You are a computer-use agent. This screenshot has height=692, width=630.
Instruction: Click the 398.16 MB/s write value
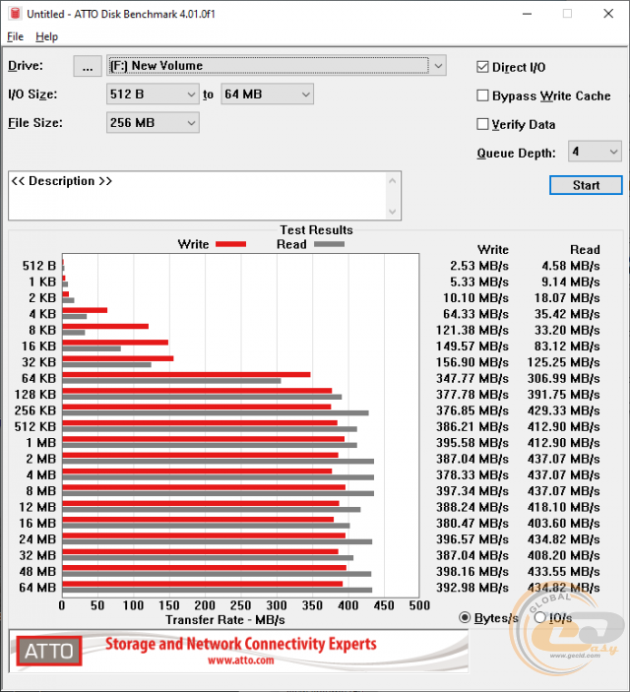pyautogui.click(x=472, y=572)
